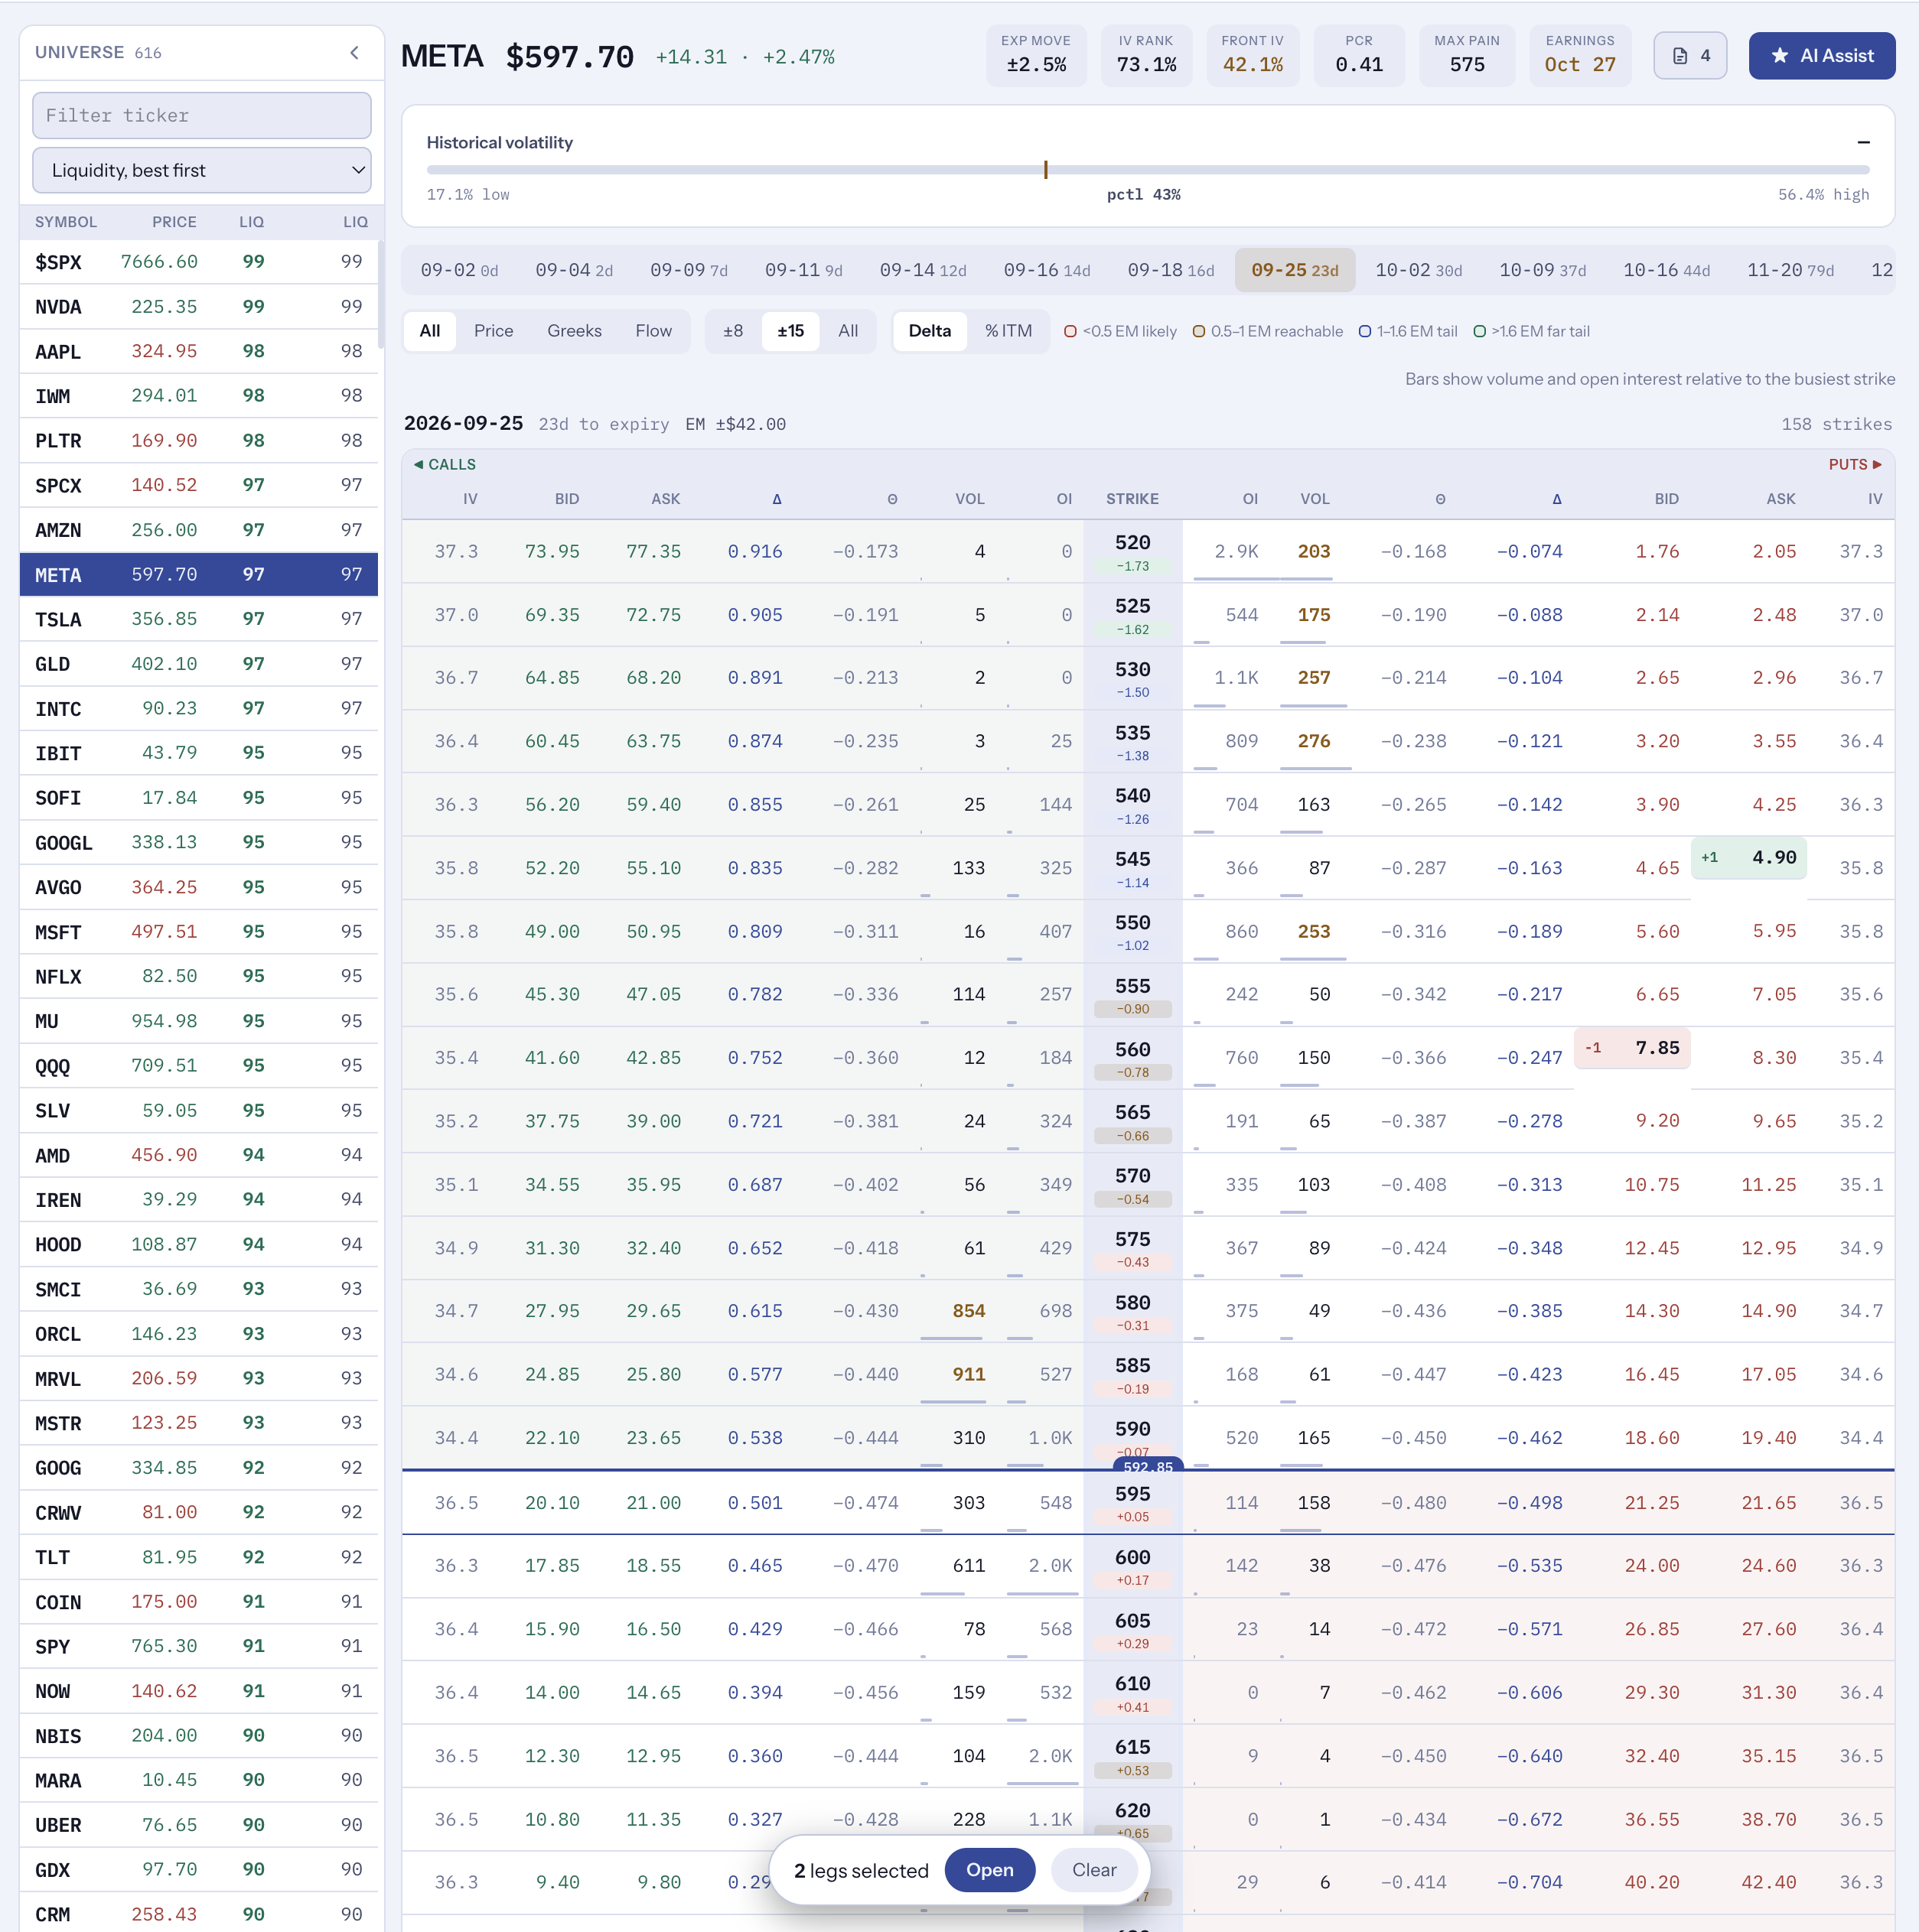Show All strikes in range selector

(848, 331)
